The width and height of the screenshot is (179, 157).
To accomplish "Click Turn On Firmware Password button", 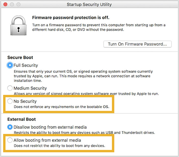I will 137,44.
